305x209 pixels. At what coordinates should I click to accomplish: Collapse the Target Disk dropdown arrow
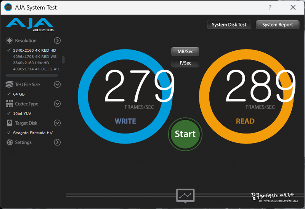coord(57,123)
